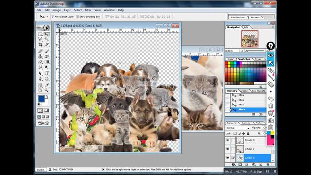Image resolution: width=311 pixels, height=175 pixels.
Task: Click Add layer mask icon
Action: 240,164
